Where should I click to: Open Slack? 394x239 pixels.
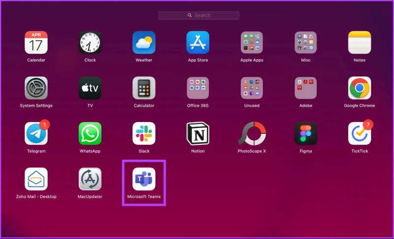144,134
